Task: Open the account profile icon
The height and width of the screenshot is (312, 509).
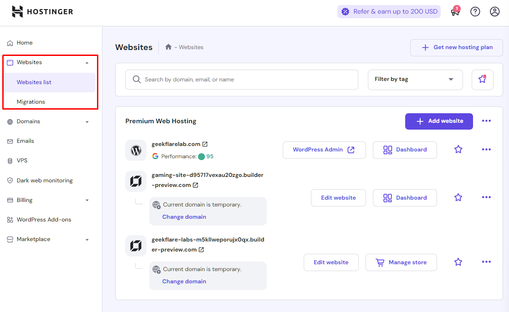Action: pyautogui.click(x=494, y=11)
